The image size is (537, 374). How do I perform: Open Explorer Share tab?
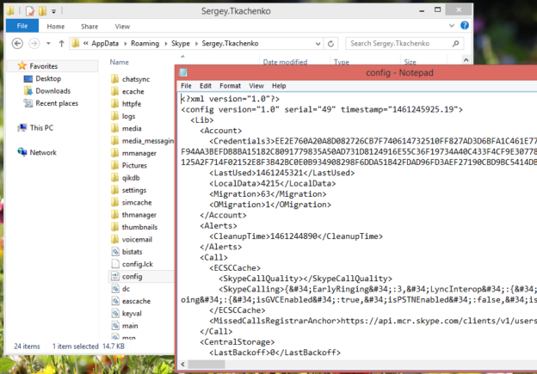click(89, 27)
